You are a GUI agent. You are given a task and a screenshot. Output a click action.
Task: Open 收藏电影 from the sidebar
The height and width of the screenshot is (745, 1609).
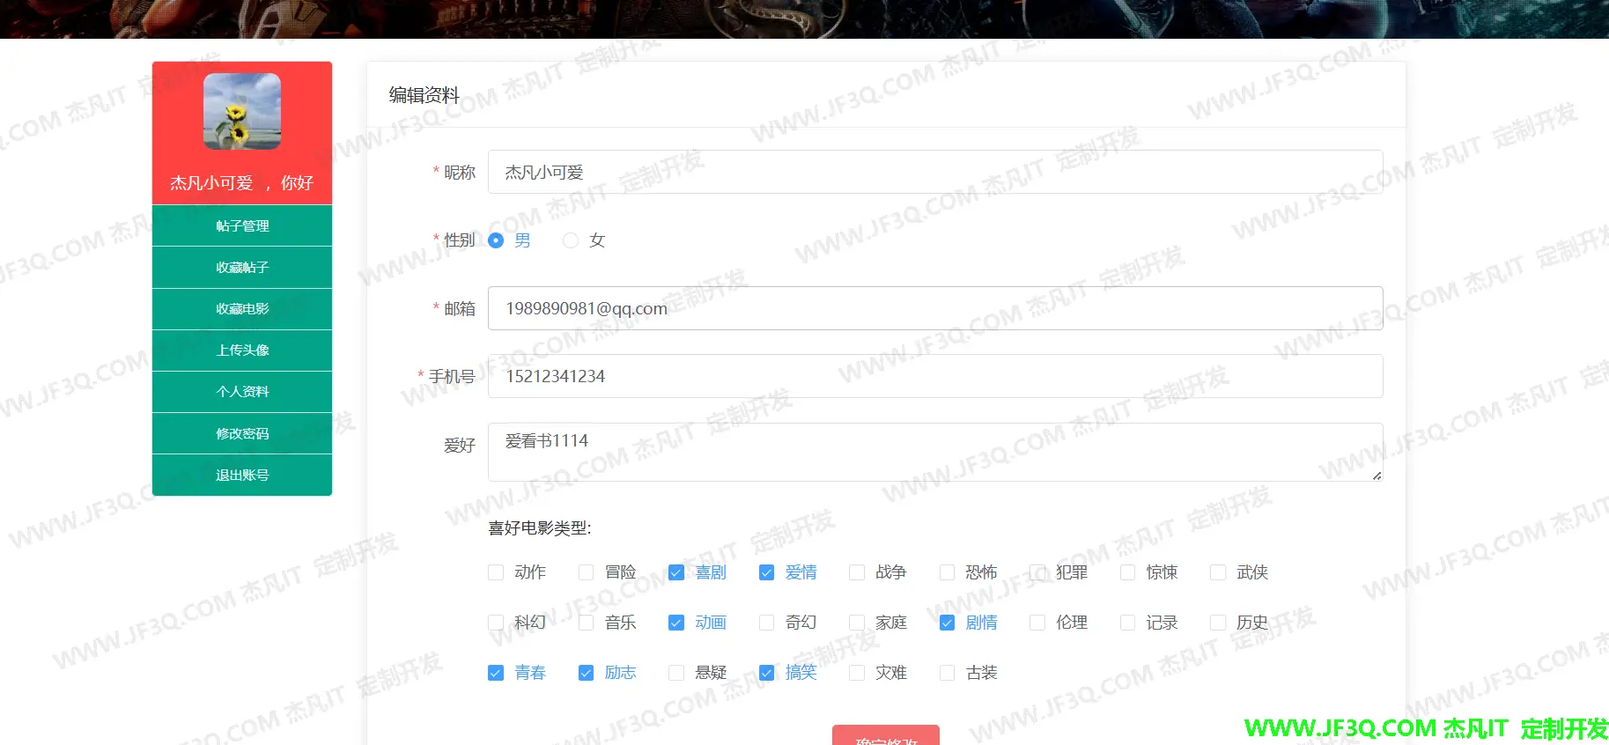[242, 309]
